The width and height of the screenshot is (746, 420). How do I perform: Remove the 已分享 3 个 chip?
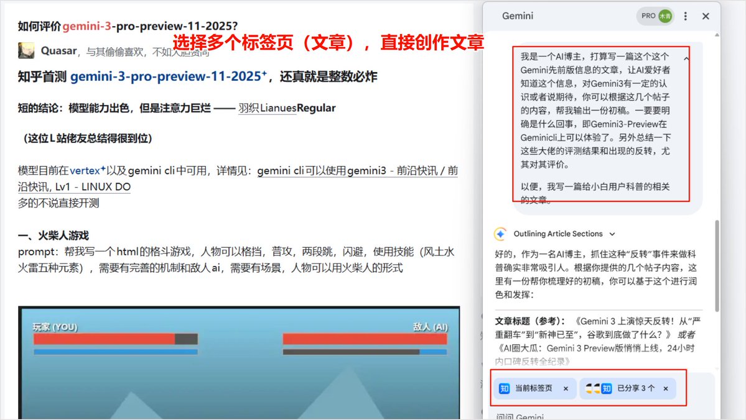pyautogui.click(x=666, y=389)
